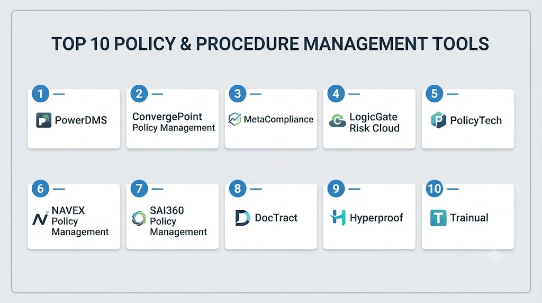Viewport: 542px width, 303px height.
Task: Click the PolicyTech hexagon logo
Action: 438,120
